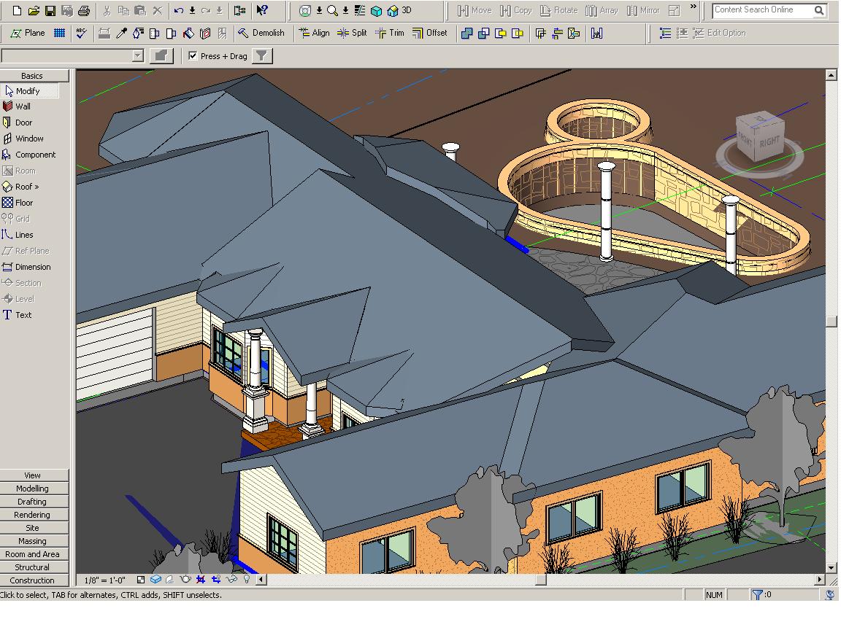The width and height of the screenshot is (841, 630).
Task: Select the Component tool
Action: pyautogui.click(x=29, y=155)
